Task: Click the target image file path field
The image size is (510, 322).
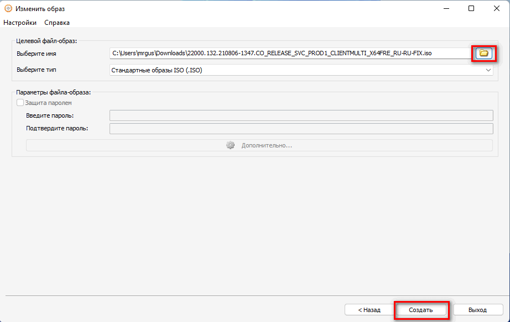Action: (x=290, y=53)
